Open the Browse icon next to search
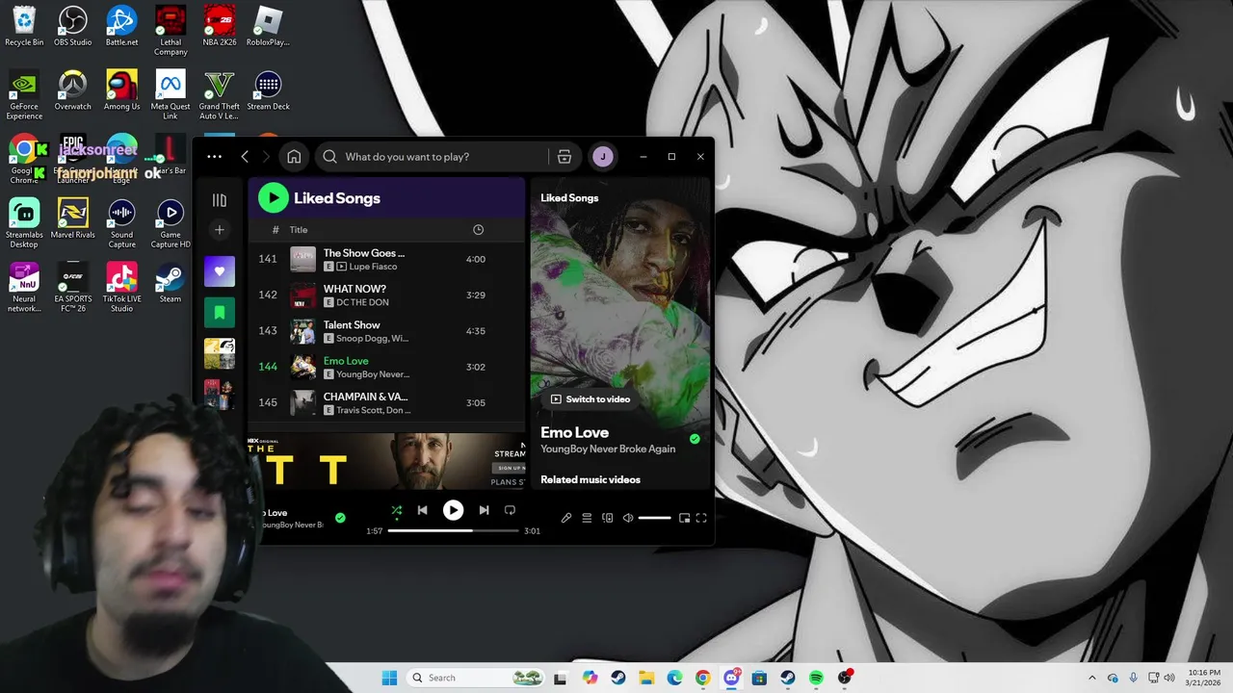The image size is (1233, 693). point(564,157)
